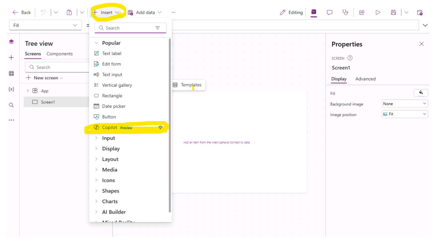The height and width of the screenshot is (238, 436).
Task: Expand the App node in Tree view
Action: click(28, 91)
